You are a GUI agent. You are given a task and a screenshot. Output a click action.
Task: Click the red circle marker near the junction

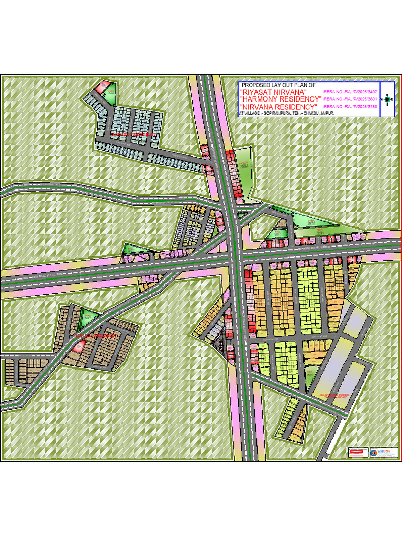208,168
